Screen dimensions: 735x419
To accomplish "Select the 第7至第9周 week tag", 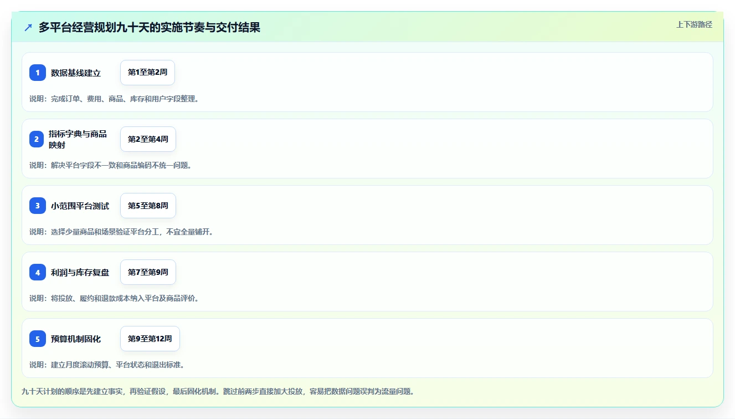I will pos(148,272).
